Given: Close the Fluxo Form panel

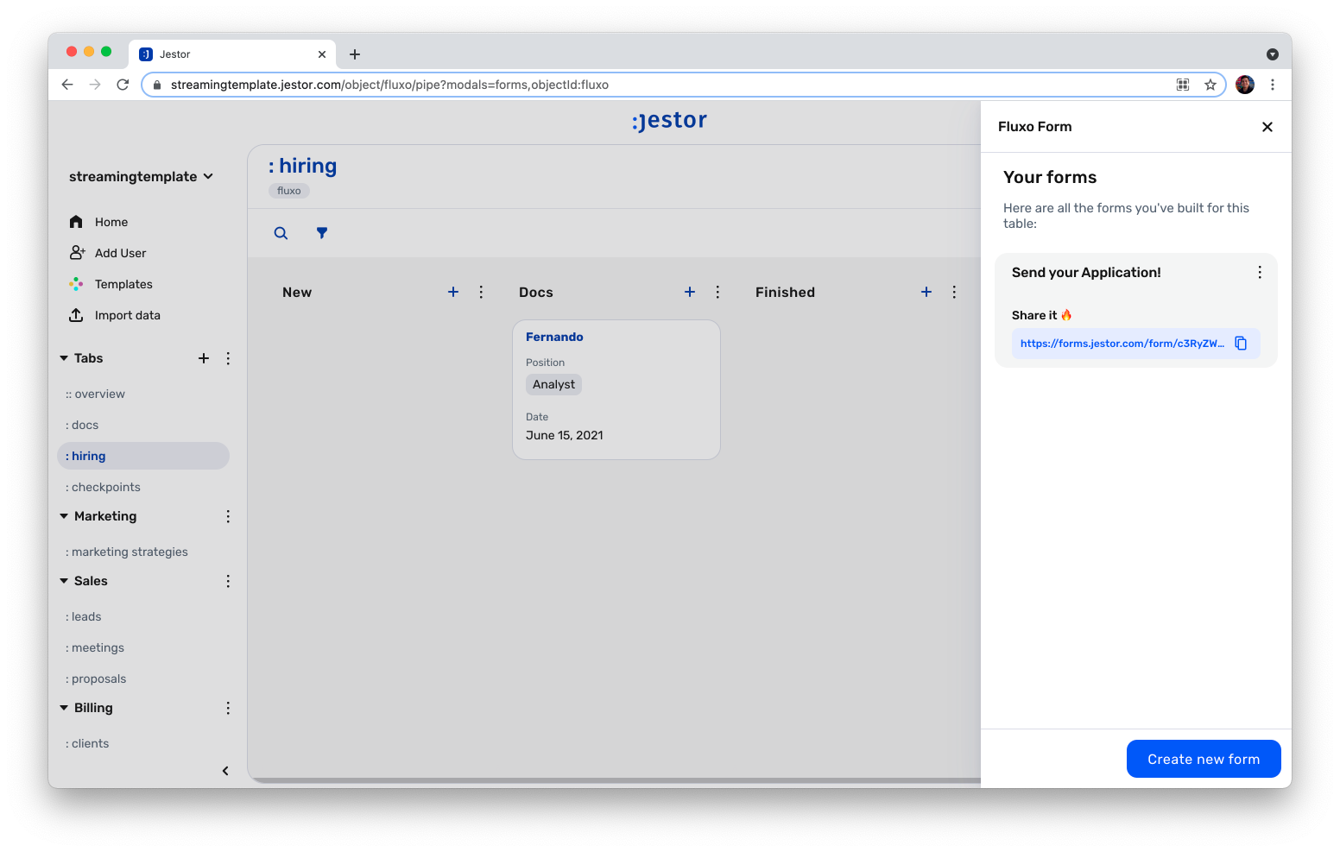Looking at the screenshot, I should click(1267, 127).
